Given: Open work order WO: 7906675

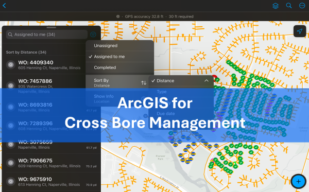Looking at the screenshot, I should pos(51,163).
